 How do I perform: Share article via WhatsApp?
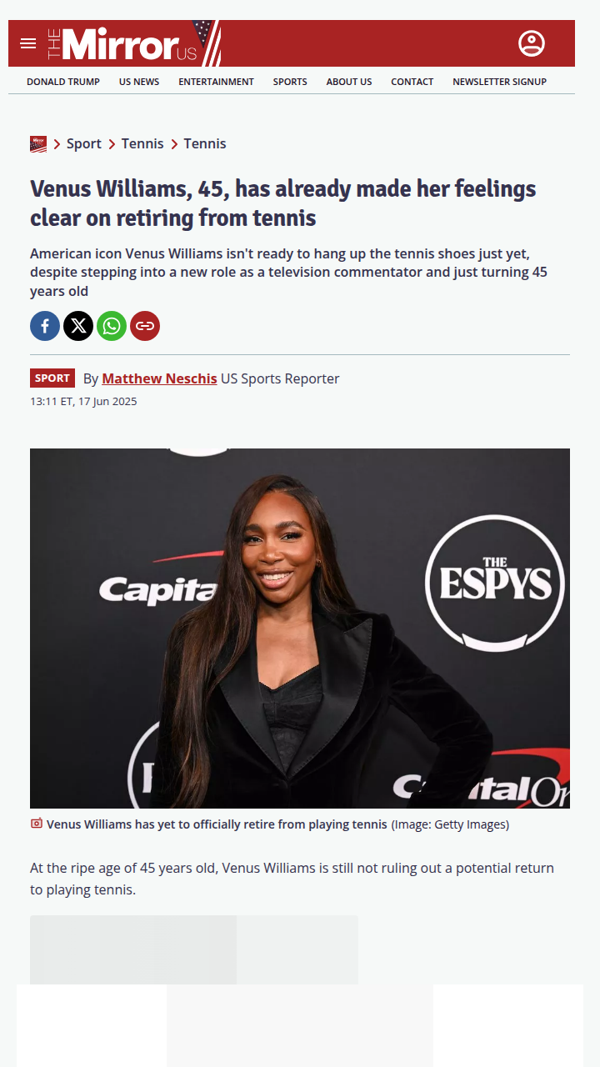112,326
